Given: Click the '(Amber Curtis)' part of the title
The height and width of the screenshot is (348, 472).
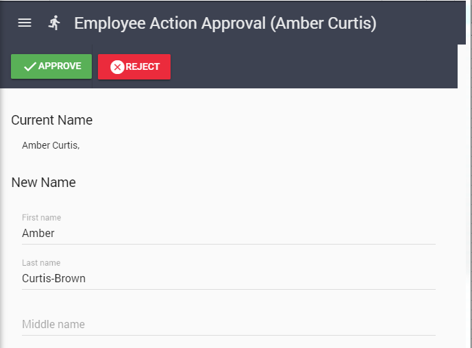Looking at the screenshot, I should pyautogui.click(x=323, y=23).
